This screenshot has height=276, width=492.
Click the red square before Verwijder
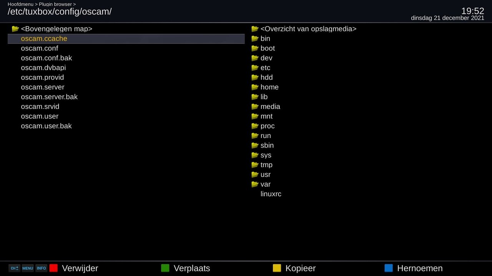point(53,268)
